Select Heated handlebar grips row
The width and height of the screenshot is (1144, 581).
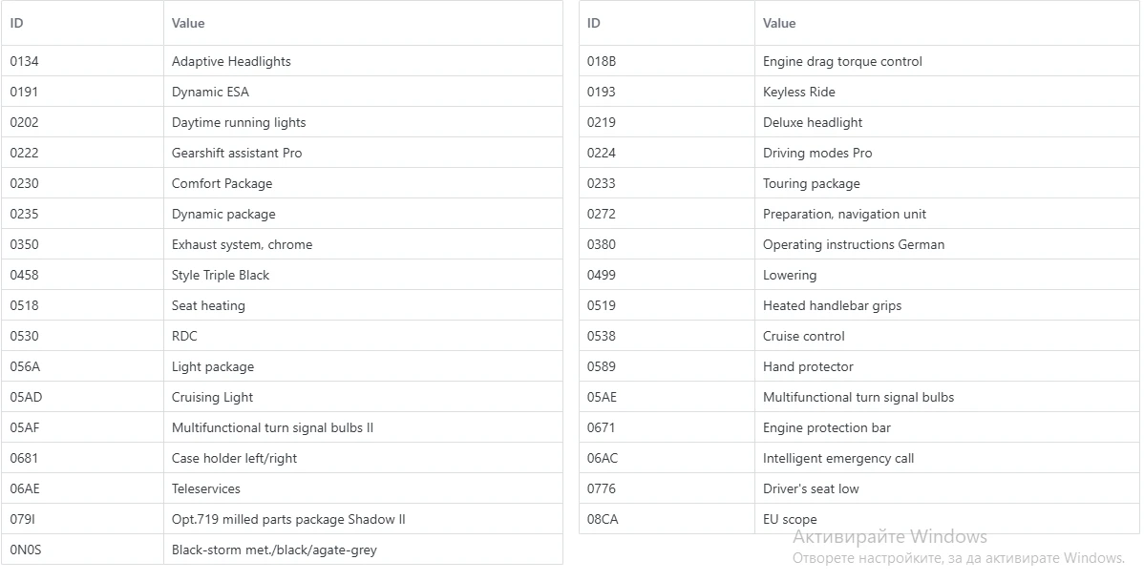pos(832,305)
